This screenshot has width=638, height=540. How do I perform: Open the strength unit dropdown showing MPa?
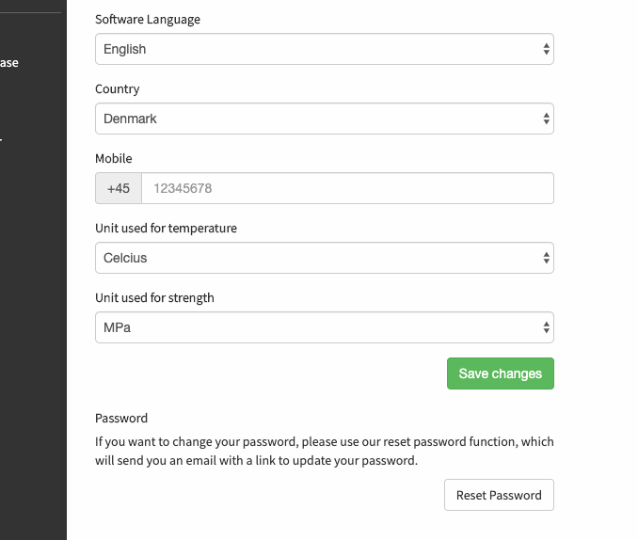pos(325,327)
